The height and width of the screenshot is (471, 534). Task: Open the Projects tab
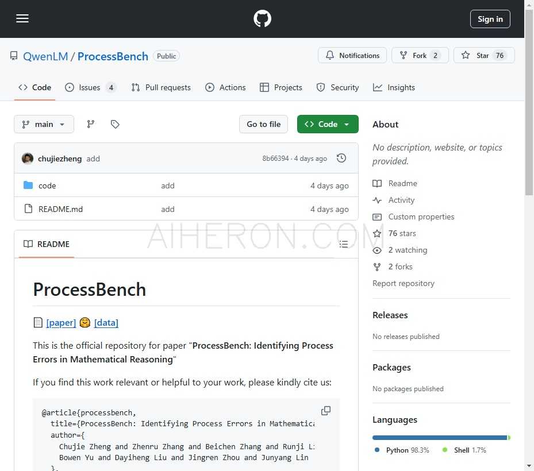(281, 87)
